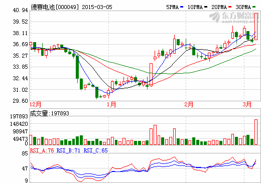This screenshot has height=183, width=261.
Task: Click the 33.85 price axis label
Action: point(20,67)
